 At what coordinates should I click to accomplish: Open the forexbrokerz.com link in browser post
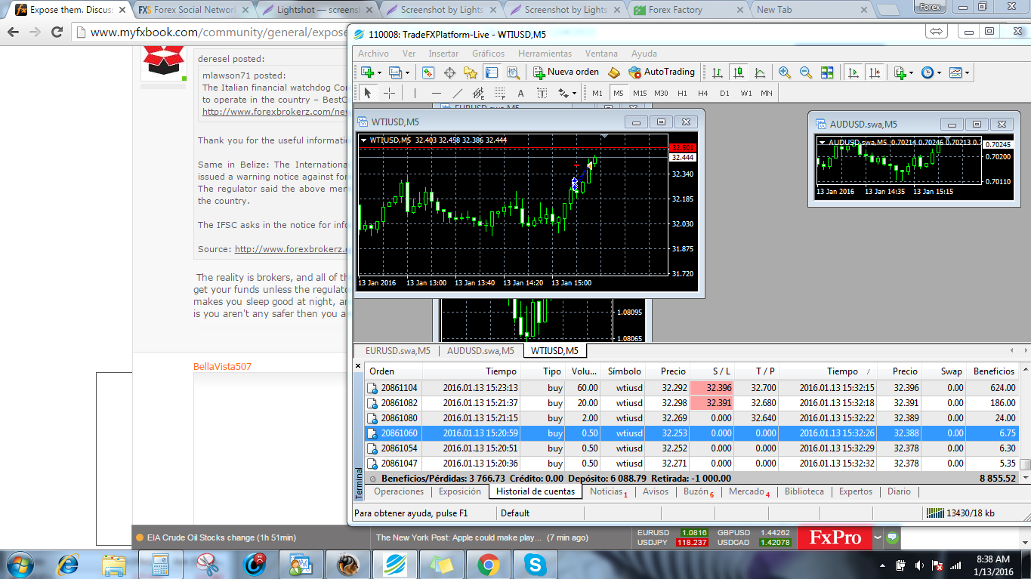tap(274, 111)
